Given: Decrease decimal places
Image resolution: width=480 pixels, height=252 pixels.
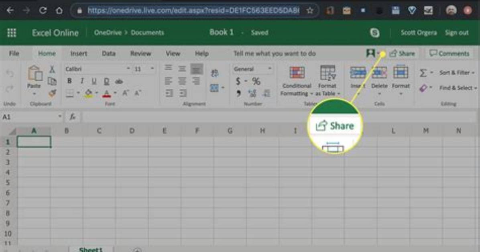Looking at the screenshot, I should pos(266,93).
